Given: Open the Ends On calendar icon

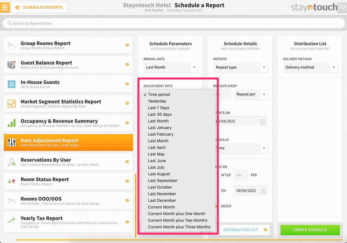Looking at the screenshot, I should (263, 191).
